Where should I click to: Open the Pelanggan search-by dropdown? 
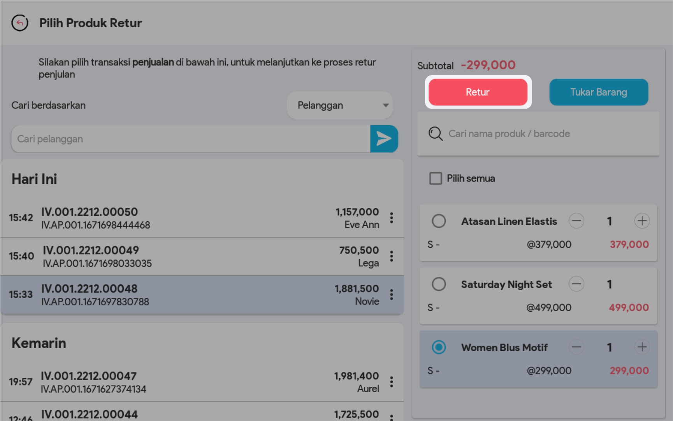(340, 105)
